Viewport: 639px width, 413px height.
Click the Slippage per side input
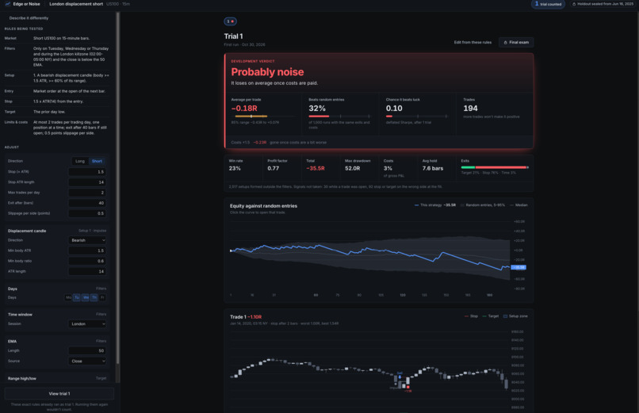click(x=87, y=213)
